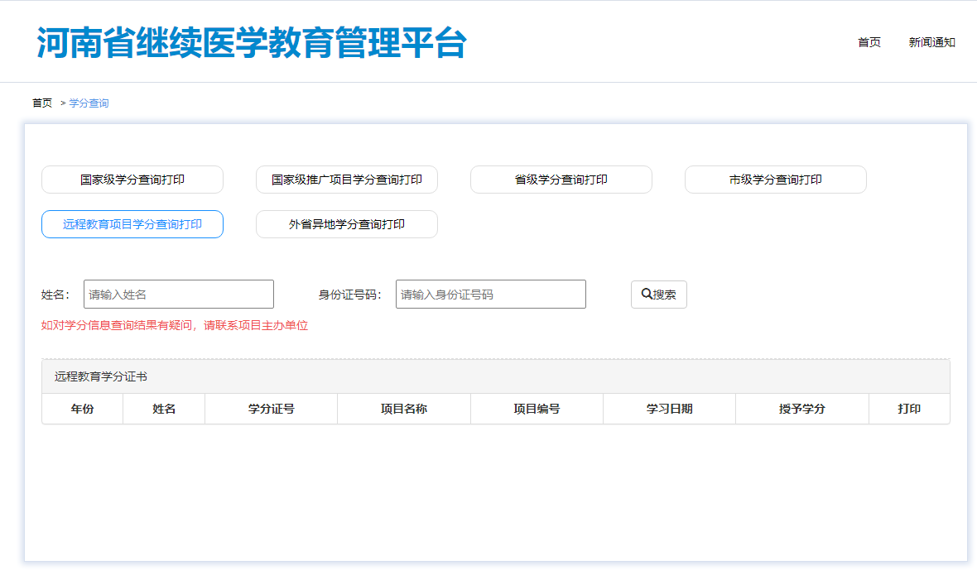This screenshot has height=575, width=977.
Task: Focus the 身份证号码 input field
Action: 491,295
